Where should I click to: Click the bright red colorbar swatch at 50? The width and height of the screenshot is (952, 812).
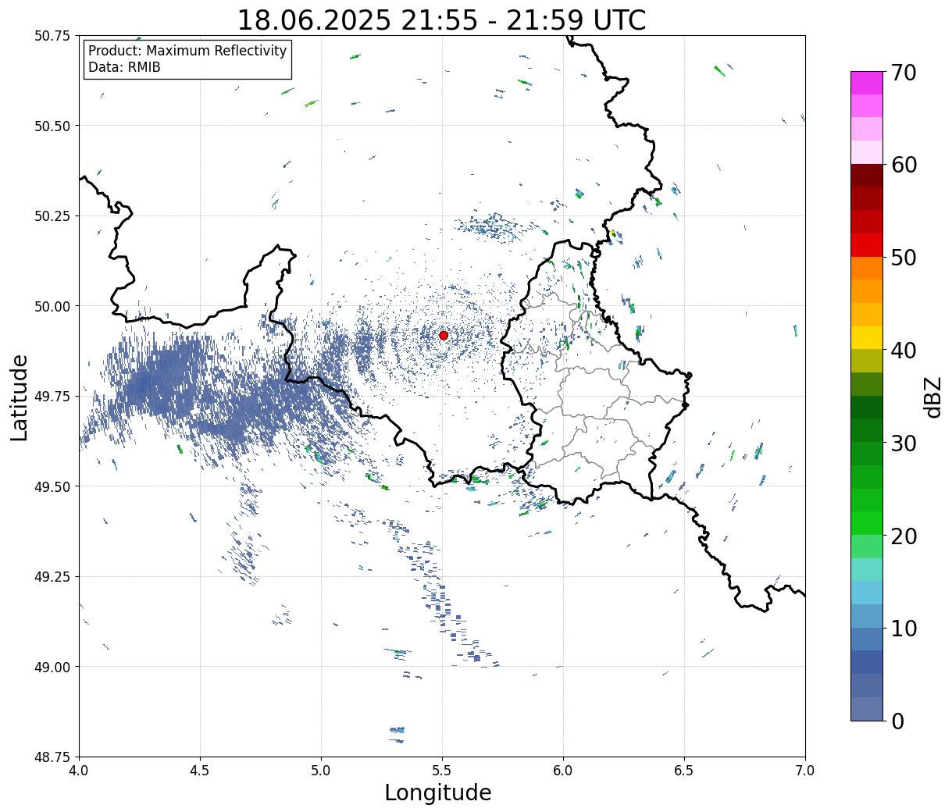coord(867,245)
